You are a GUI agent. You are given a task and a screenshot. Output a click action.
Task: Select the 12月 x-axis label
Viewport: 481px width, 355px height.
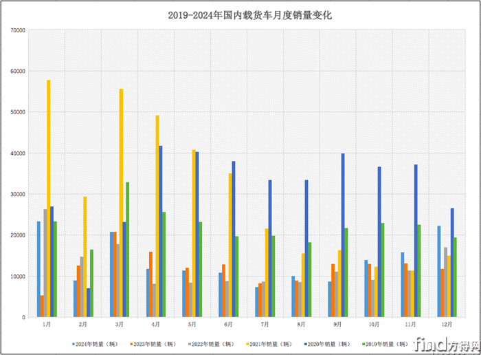(445, 323)
